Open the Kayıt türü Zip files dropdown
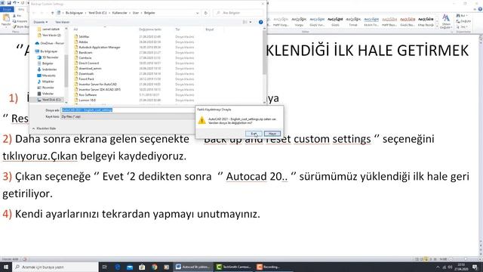483x272 pixels. 128,116
